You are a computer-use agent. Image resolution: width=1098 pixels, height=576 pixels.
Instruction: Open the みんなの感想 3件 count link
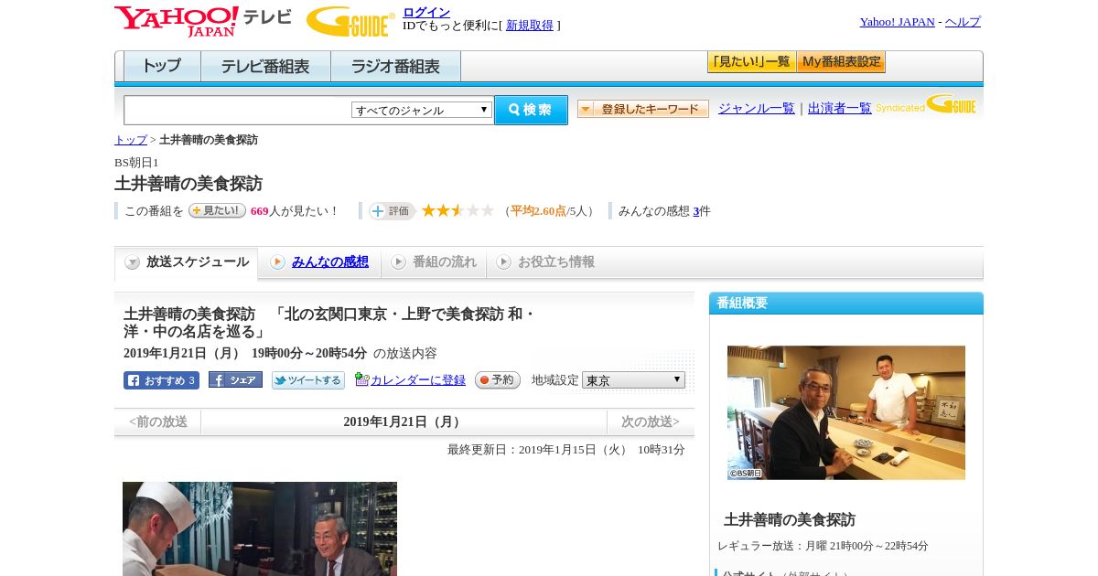(x=696, y=211)
